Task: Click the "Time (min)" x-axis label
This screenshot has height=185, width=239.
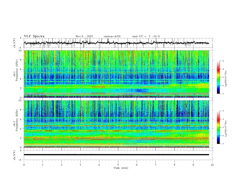Action: pyautogui.click(x=121, y=168)
